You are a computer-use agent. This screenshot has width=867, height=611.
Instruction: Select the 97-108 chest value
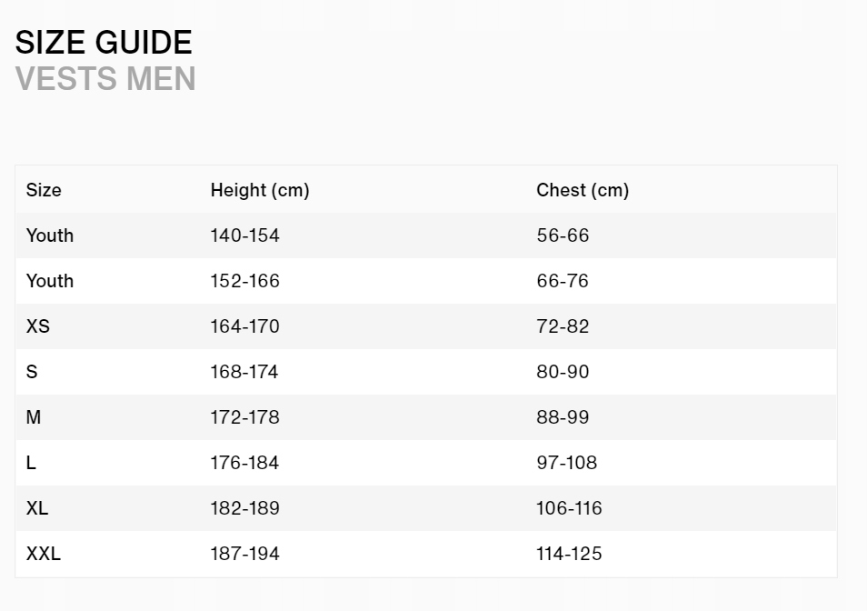pyautogui.click(x=566, y=463)
